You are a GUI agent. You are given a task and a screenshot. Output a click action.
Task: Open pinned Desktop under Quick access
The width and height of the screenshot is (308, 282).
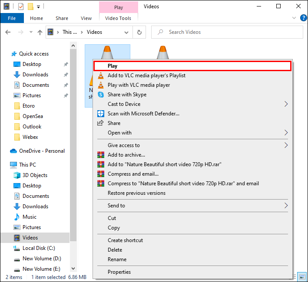pyautogui.click(x=32, y=64)
